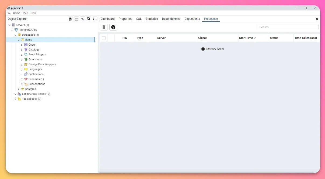Click the Server column header
This screenshot has width=325, height=179.
click(x=162, y=38)
